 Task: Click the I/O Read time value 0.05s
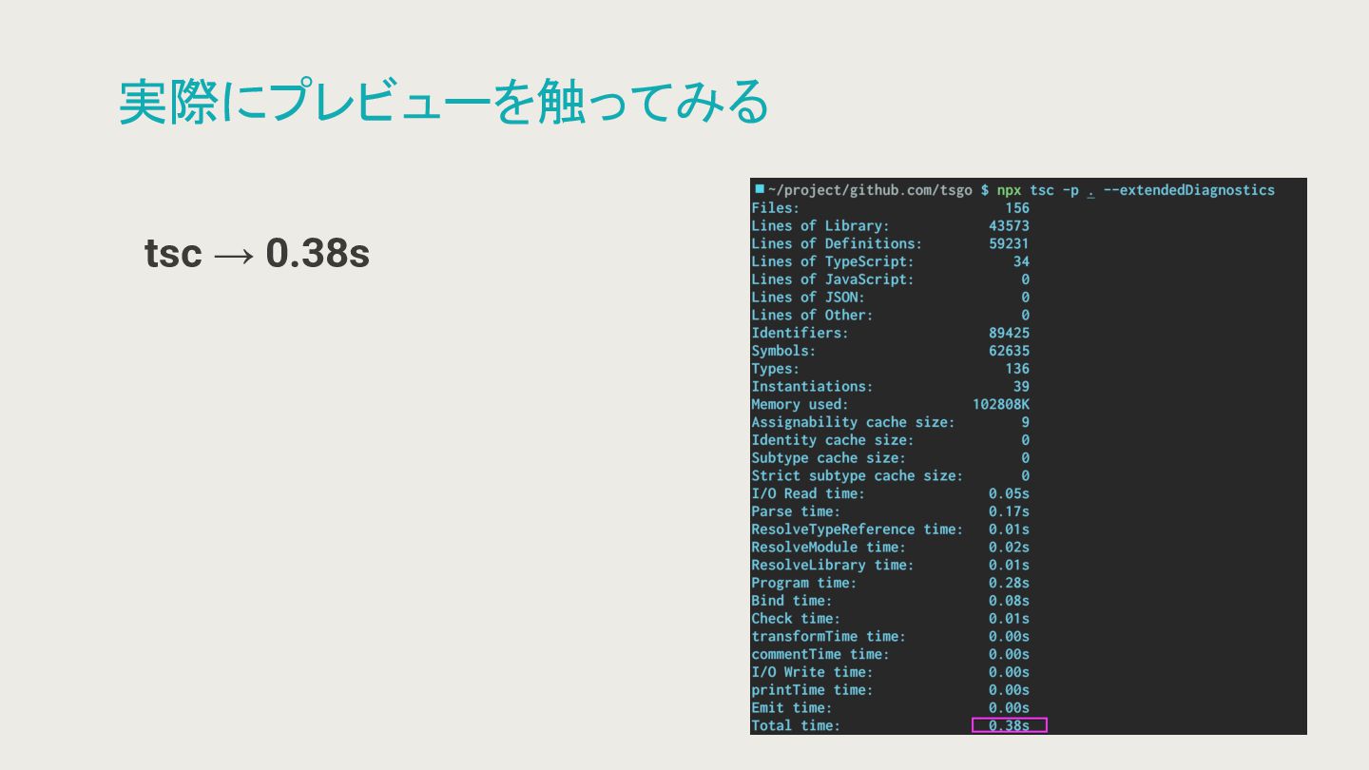[x=1009, y=493]
